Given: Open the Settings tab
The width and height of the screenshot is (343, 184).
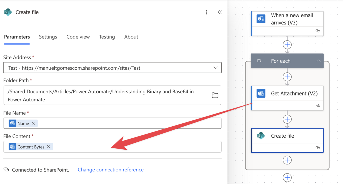Looking at the screenshot, I should (48, 37).
